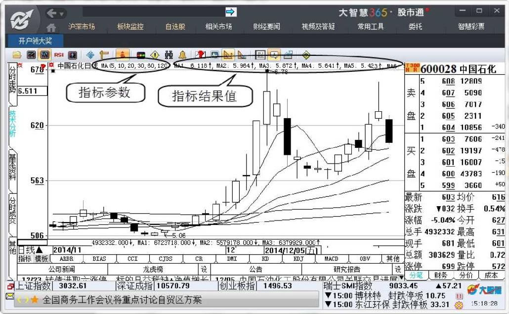Select the OBV indicator tab
The image size is (509, 314).
365,259
